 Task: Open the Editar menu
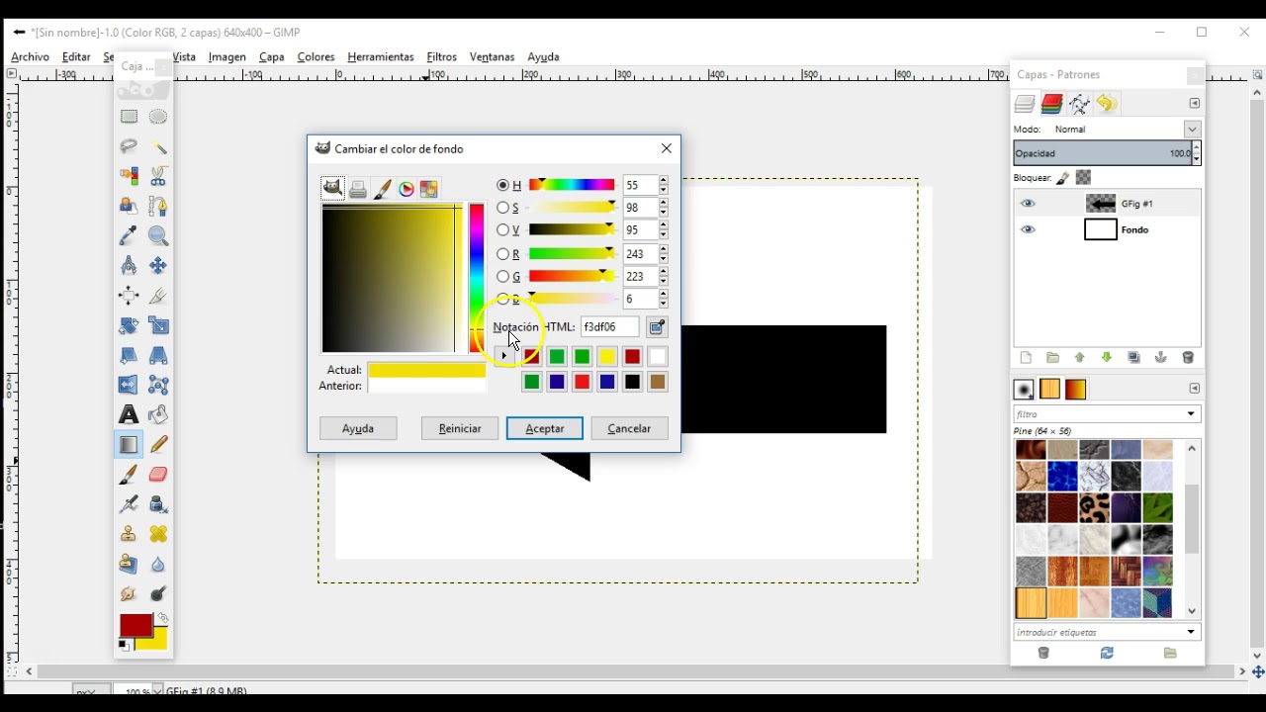(76, 57)
